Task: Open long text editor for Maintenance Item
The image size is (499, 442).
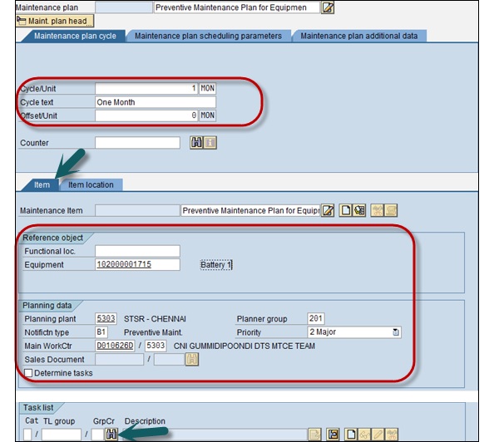Action: (x=328, y=210)
